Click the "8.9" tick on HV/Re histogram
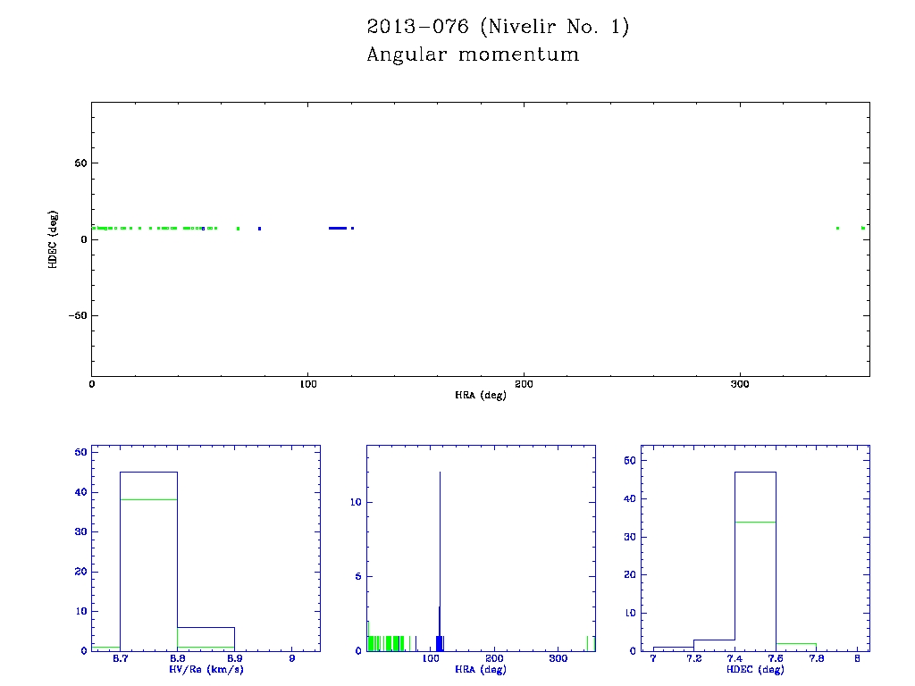 [x=235, y=658]
